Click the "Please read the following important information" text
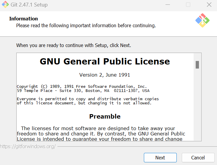Screen dimensions: 217x165 [86, 25]
